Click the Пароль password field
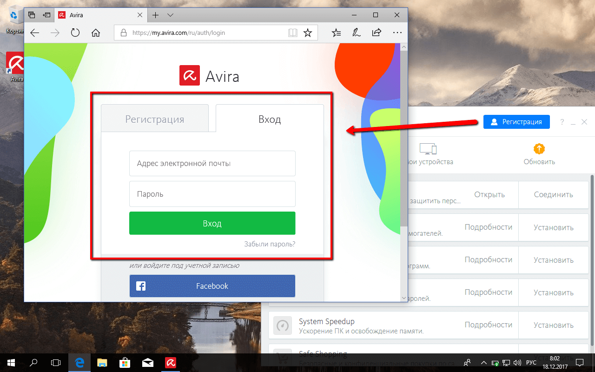Viewport: 595px width, 372px height. (x=212, y=194)
